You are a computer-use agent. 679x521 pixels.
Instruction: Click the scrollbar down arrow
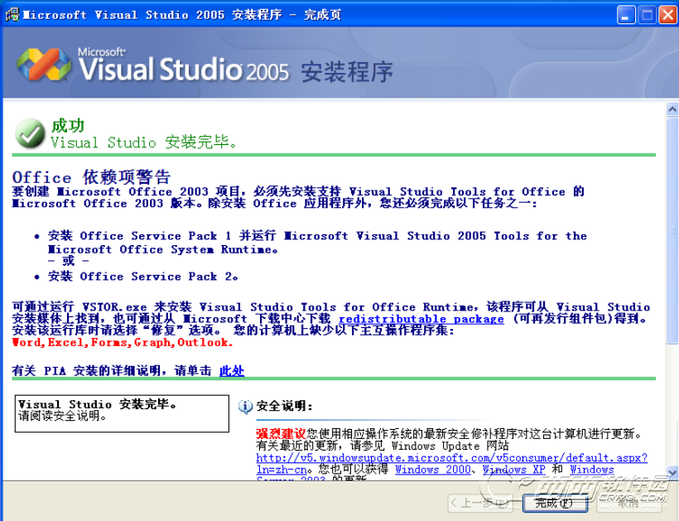click(672, 472)
